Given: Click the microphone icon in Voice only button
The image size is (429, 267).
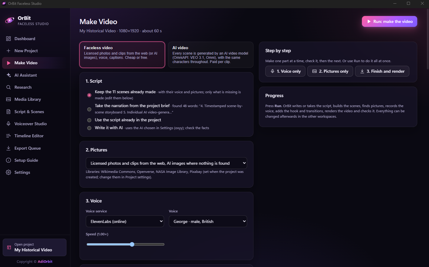Looking at the screenshot, I should (273, 71).
